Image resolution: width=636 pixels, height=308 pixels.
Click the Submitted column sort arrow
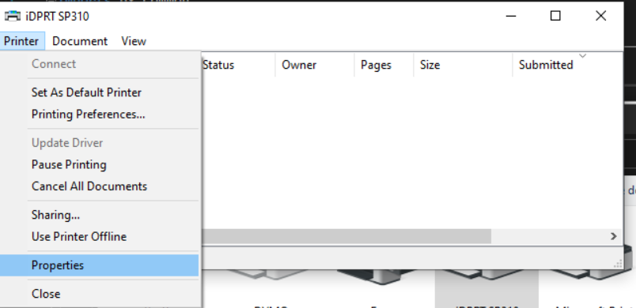click(x=583, y=56)
